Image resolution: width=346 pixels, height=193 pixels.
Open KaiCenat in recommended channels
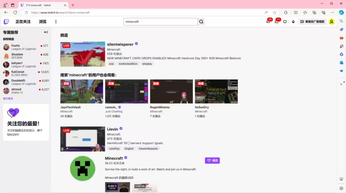click(x=26, y=73)
